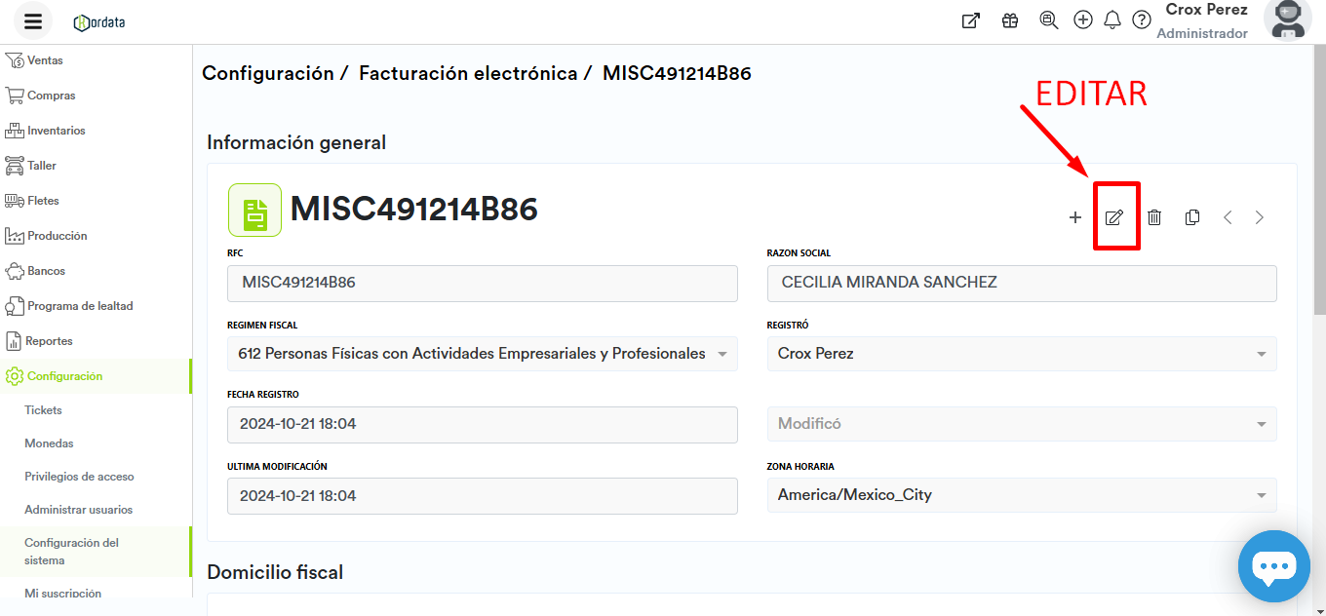Toggle the hamburger sidebar menu

(32, 21)
